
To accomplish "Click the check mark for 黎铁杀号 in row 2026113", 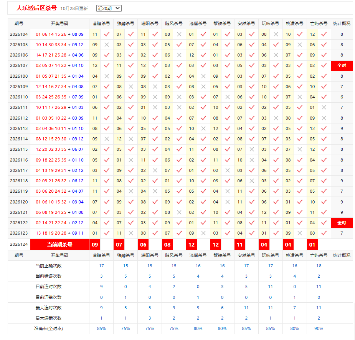I will [x=228, y=128].
